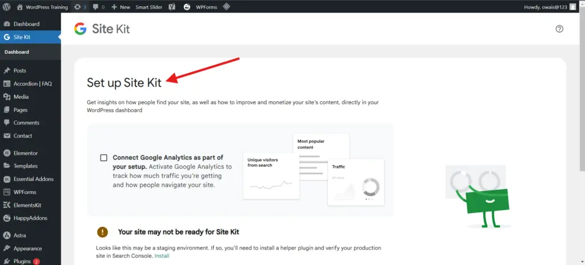Image resolution: width=585 pixels, height=265 pixels.
Task: Click the Plugins plug icon
Action: point(7,261)
